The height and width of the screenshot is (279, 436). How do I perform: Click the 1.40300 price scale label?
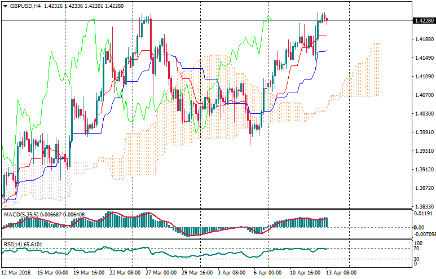(424, 114)
